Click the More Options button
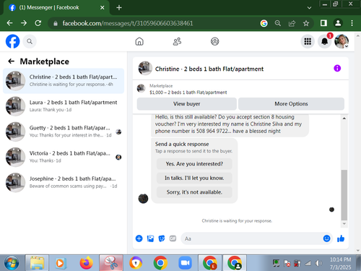Viewport: 361px width, 271px height. pyautogui.click(x=291, y=104)
